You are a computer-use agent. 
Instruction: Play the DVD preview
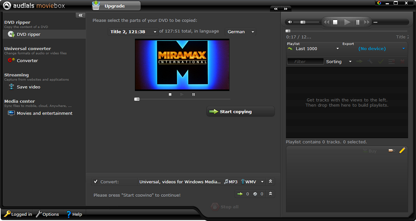(182, 94)
